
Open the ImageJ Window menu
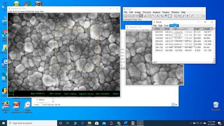pos(175,12)
